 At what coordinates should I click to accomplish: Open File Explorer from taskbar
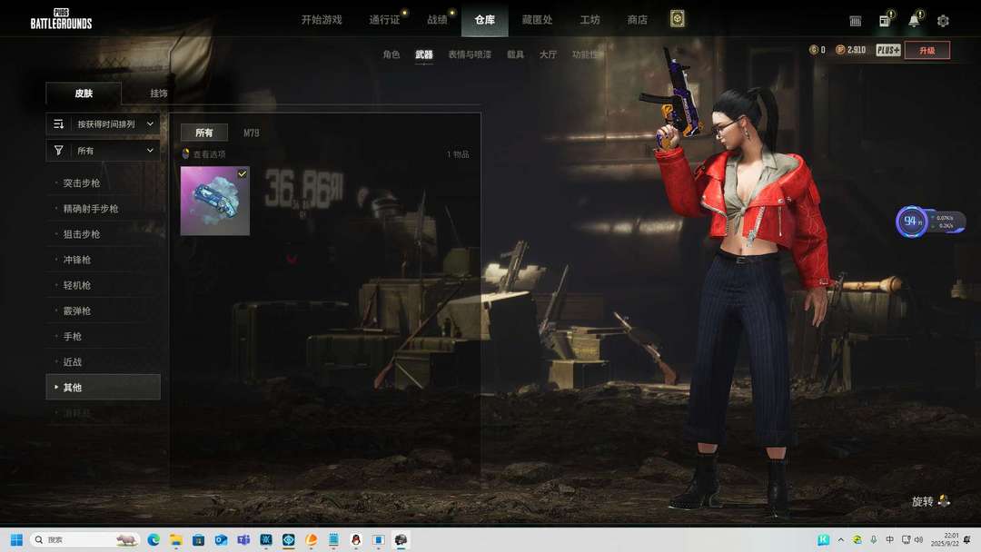[176, 539]
